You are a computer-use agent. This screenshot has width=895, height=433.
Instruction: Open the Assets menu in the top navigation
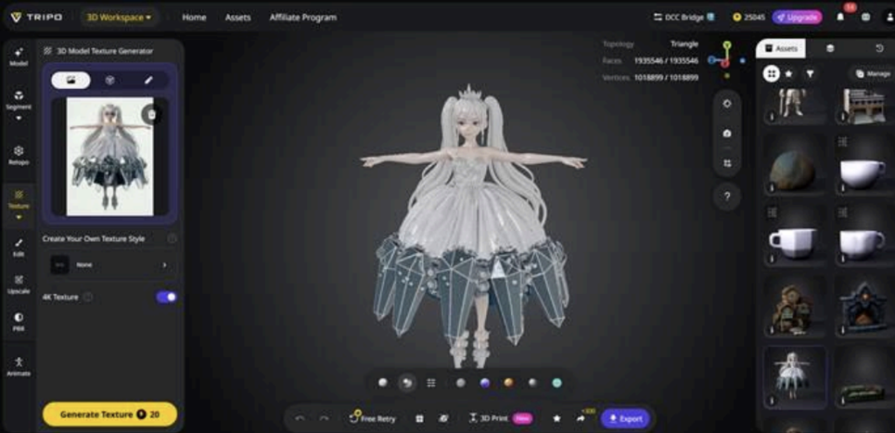click(x=238, y=17)
